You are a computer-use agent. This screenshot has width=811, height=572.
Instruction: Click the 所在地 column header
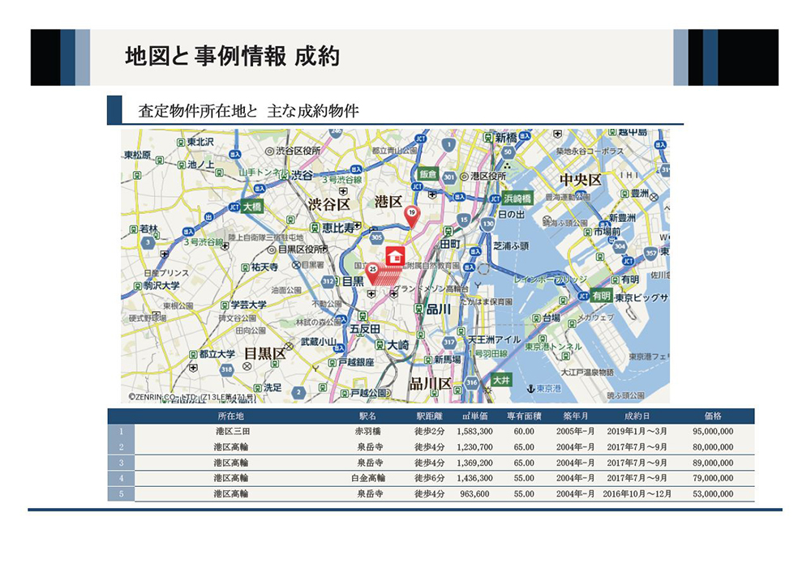[x=230, y=416]
